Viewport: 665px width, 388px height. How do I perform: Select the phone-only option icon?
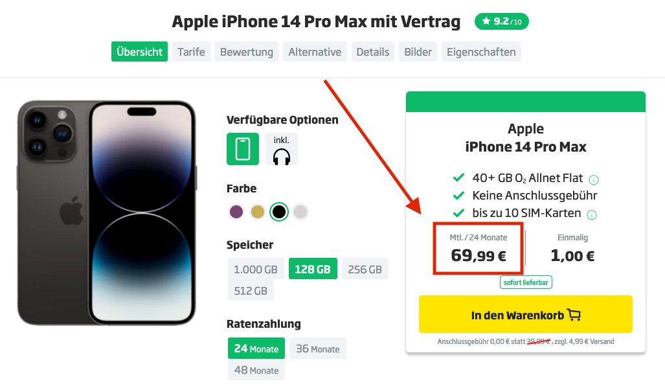243,149
